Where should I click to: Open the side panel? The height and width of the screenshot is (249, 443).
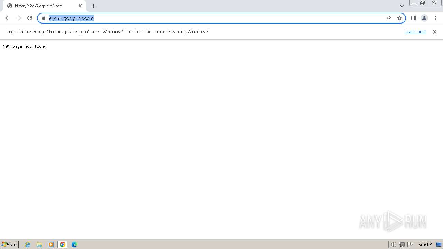point(413,18)
